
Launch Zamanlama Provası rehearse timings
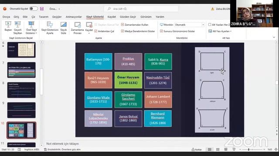tap(77, 28)
